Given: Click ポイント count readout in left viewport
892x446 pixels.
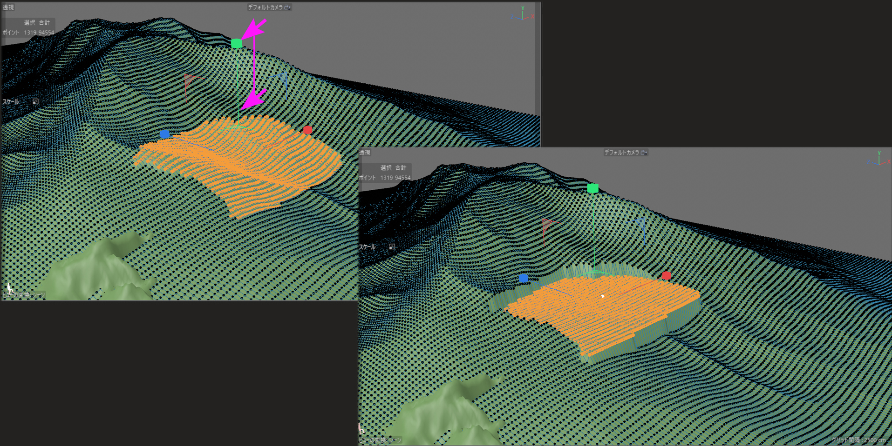Looking at the screenshot, I should (x=28, y=33).
